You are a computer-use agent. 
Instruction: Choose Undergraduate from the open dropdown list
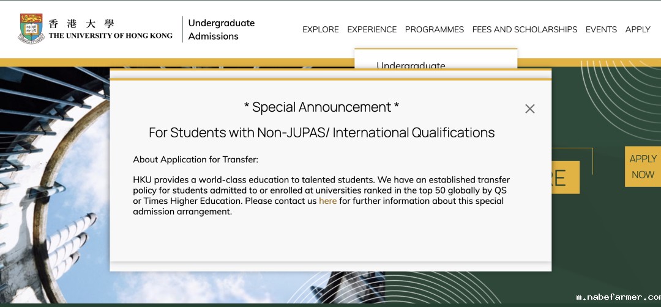click(411, 65)
